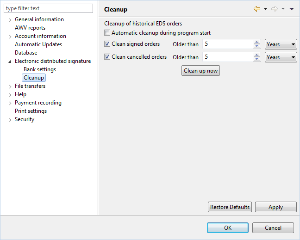Decrease the cancelled orders Older than value
This screenshot has width=300, height=240.
[257, 59]
